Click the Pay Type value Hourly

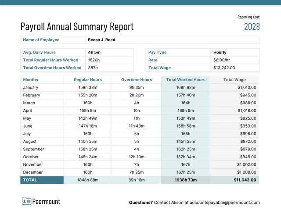tap(220, 52)
